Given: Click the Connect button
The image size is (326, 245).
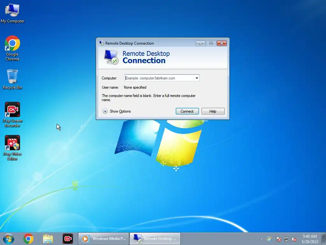Looking at the screenshot, I should [x=187, y=111].
